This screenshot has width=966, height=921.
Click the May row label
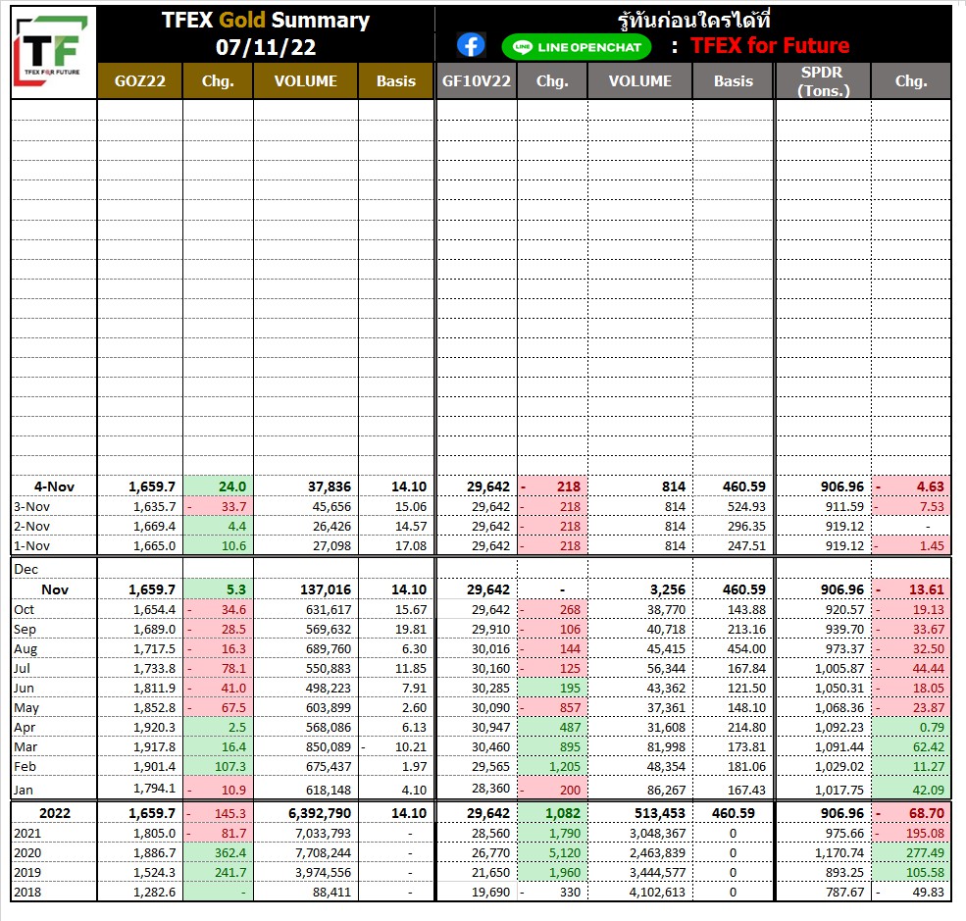click(x=26, y=708)
